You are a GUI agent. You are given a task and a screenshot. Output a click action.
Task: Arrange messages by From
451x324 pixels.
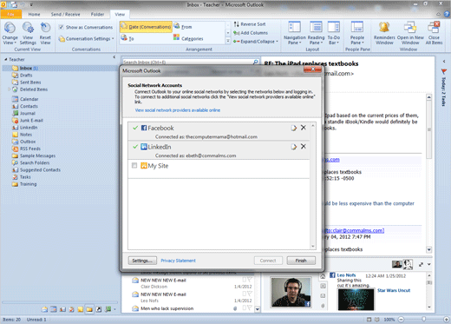(183, 27)
